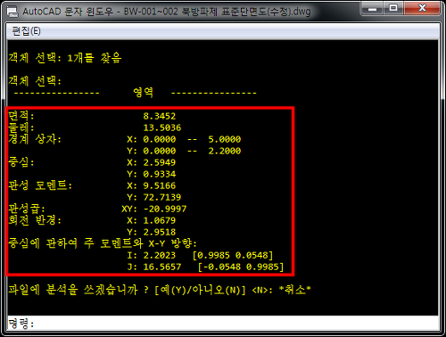Image resolution: width=446 pixels, height=337 pixels.
Task: Click the product of inertia value -20.9997
Action: [165, 209]
